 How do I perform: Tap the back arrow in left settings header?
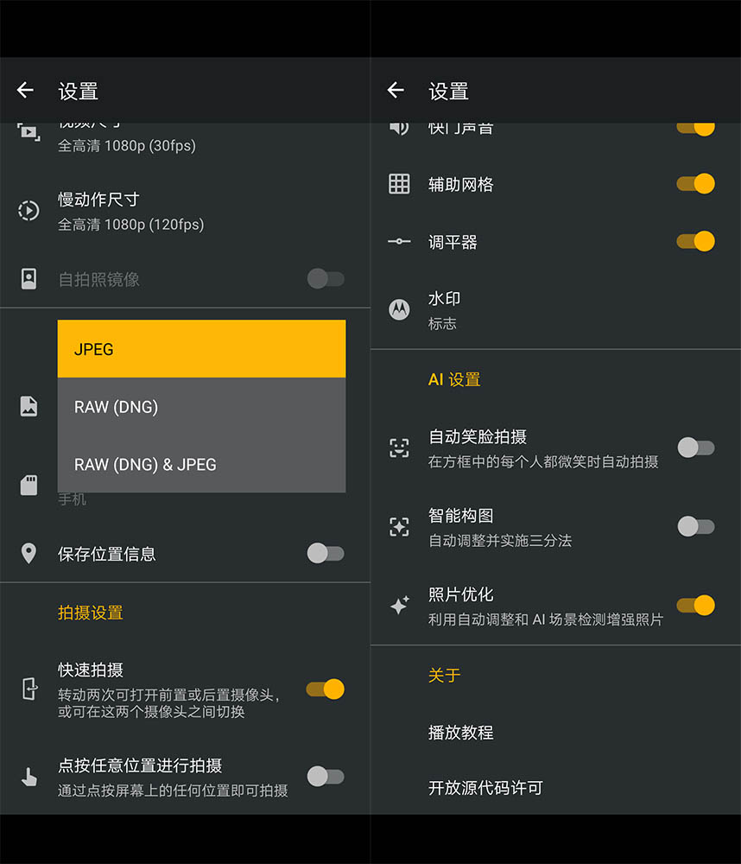(25, 90)
